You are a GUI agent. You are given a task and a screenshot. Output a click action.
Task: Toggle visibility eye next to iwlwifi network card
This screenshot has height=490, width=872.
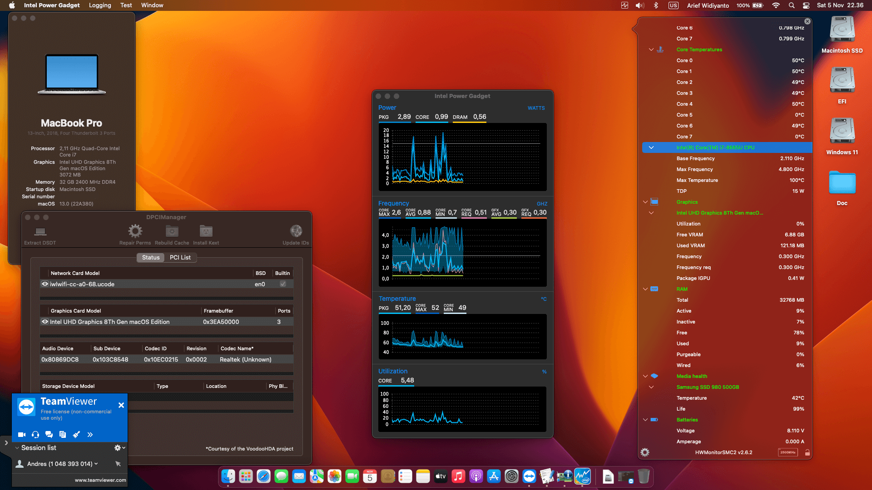pos(45,284)
